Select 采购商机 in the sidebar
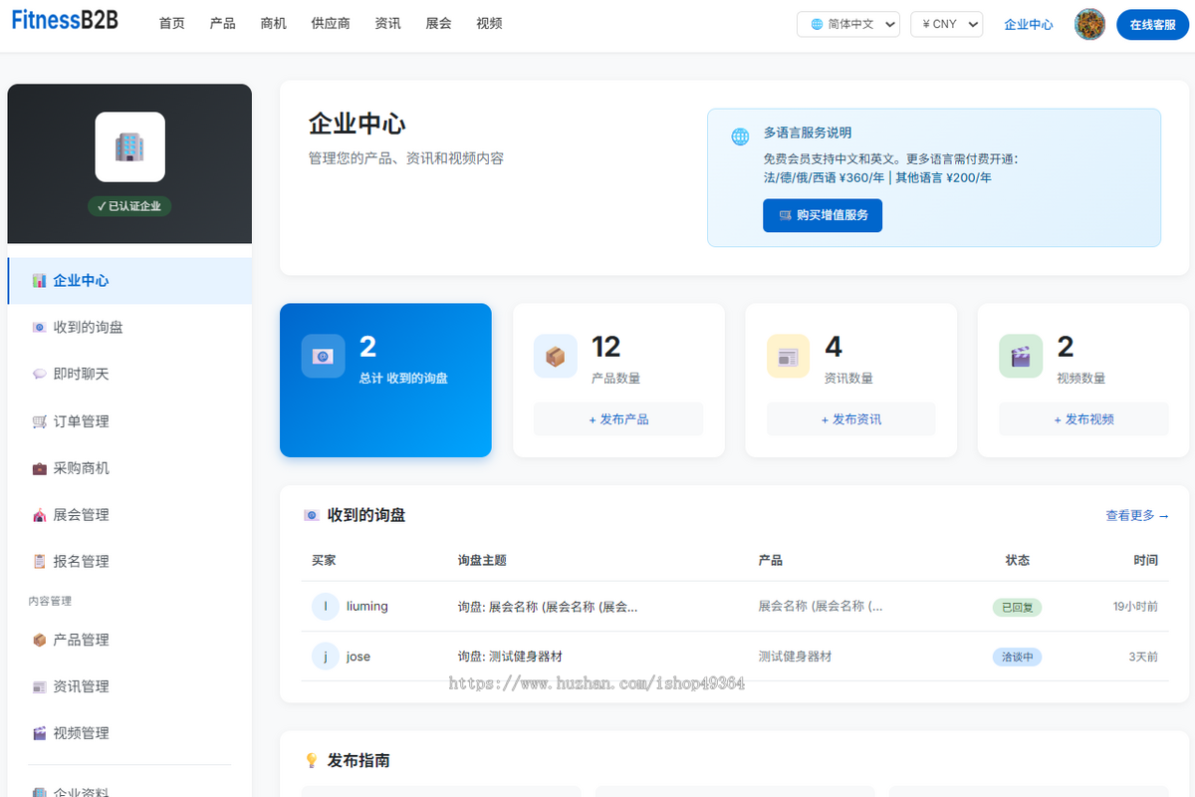 tap(129, 468)
